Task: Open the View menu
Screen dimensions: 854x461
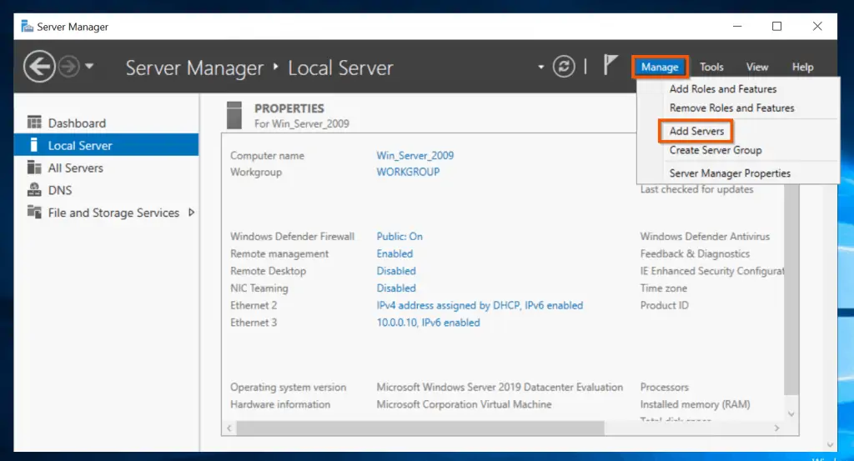Action: point(757,67)
